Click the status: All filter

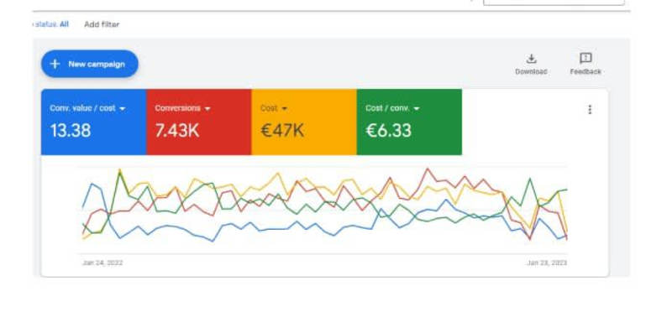point(50,24)
